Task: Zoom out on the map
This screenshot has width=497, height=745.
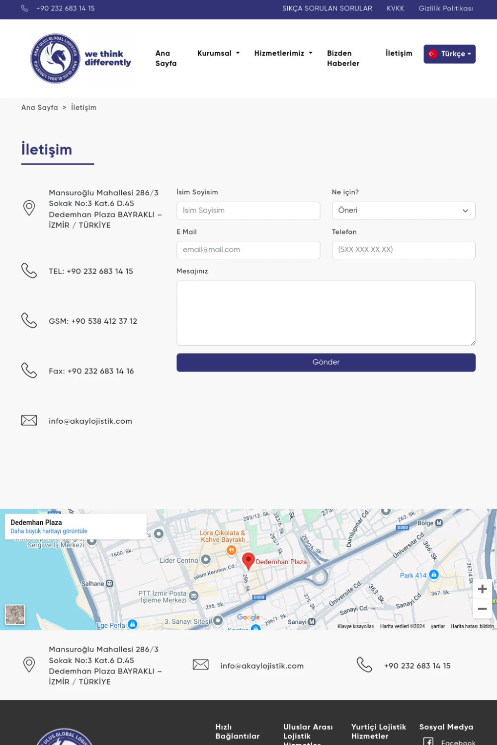Action: click(x=482, y=609)
